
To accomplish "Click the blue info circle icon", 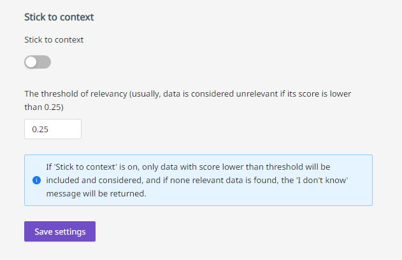I will coord(37,180).
